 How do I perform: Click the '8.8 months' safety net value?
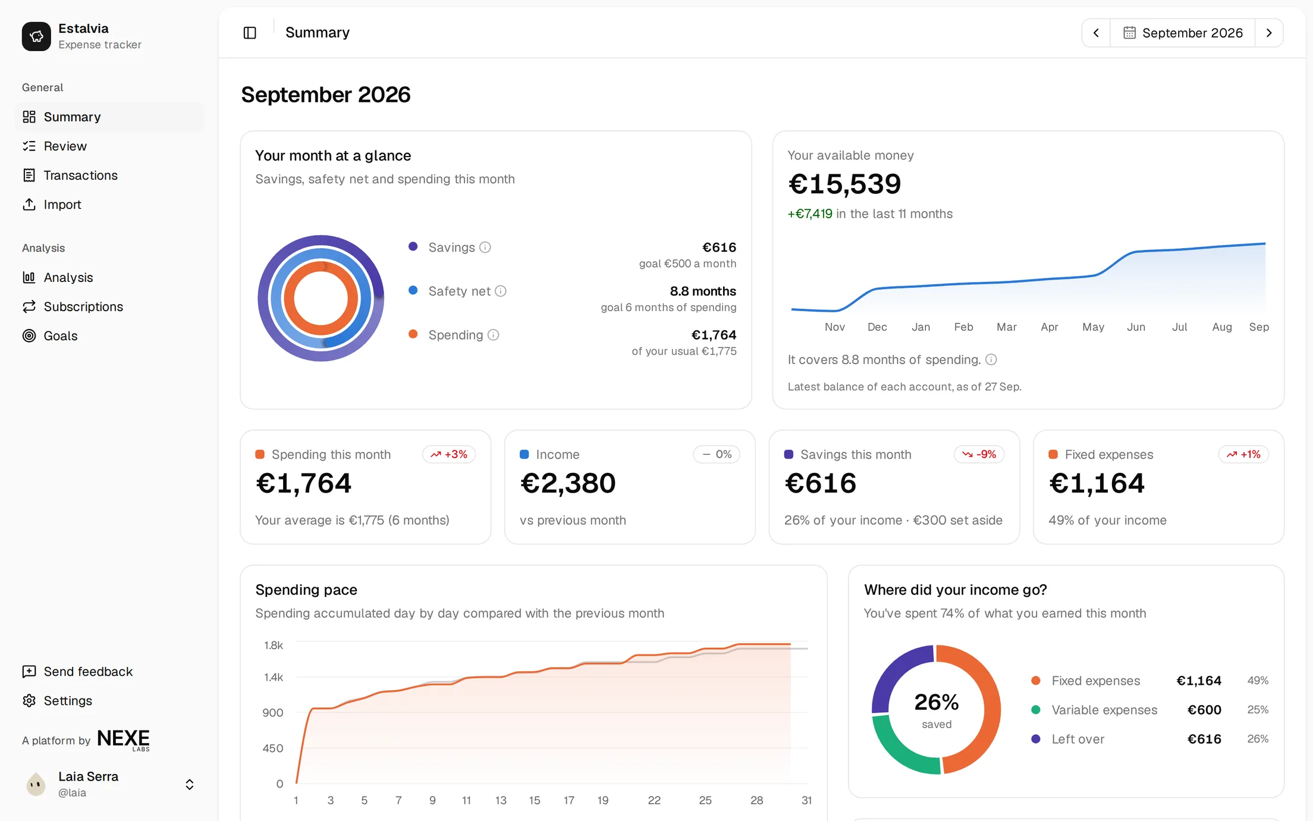click(703, 291)
